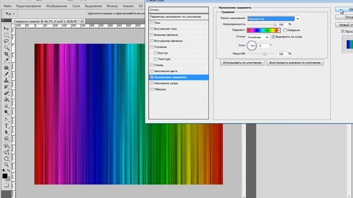Open the Фильтр menu

coord(112,6)
